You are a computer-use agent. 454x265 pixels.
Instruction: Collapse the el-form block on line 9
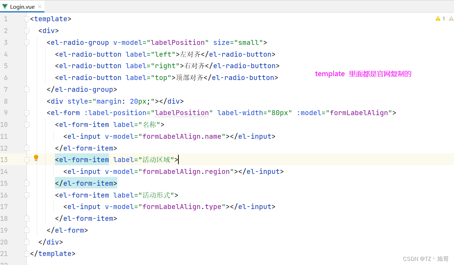click(27, 113)
